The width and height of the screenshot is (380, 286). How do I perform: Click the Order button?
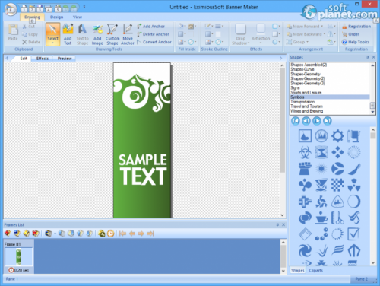(x=350, y=34)
